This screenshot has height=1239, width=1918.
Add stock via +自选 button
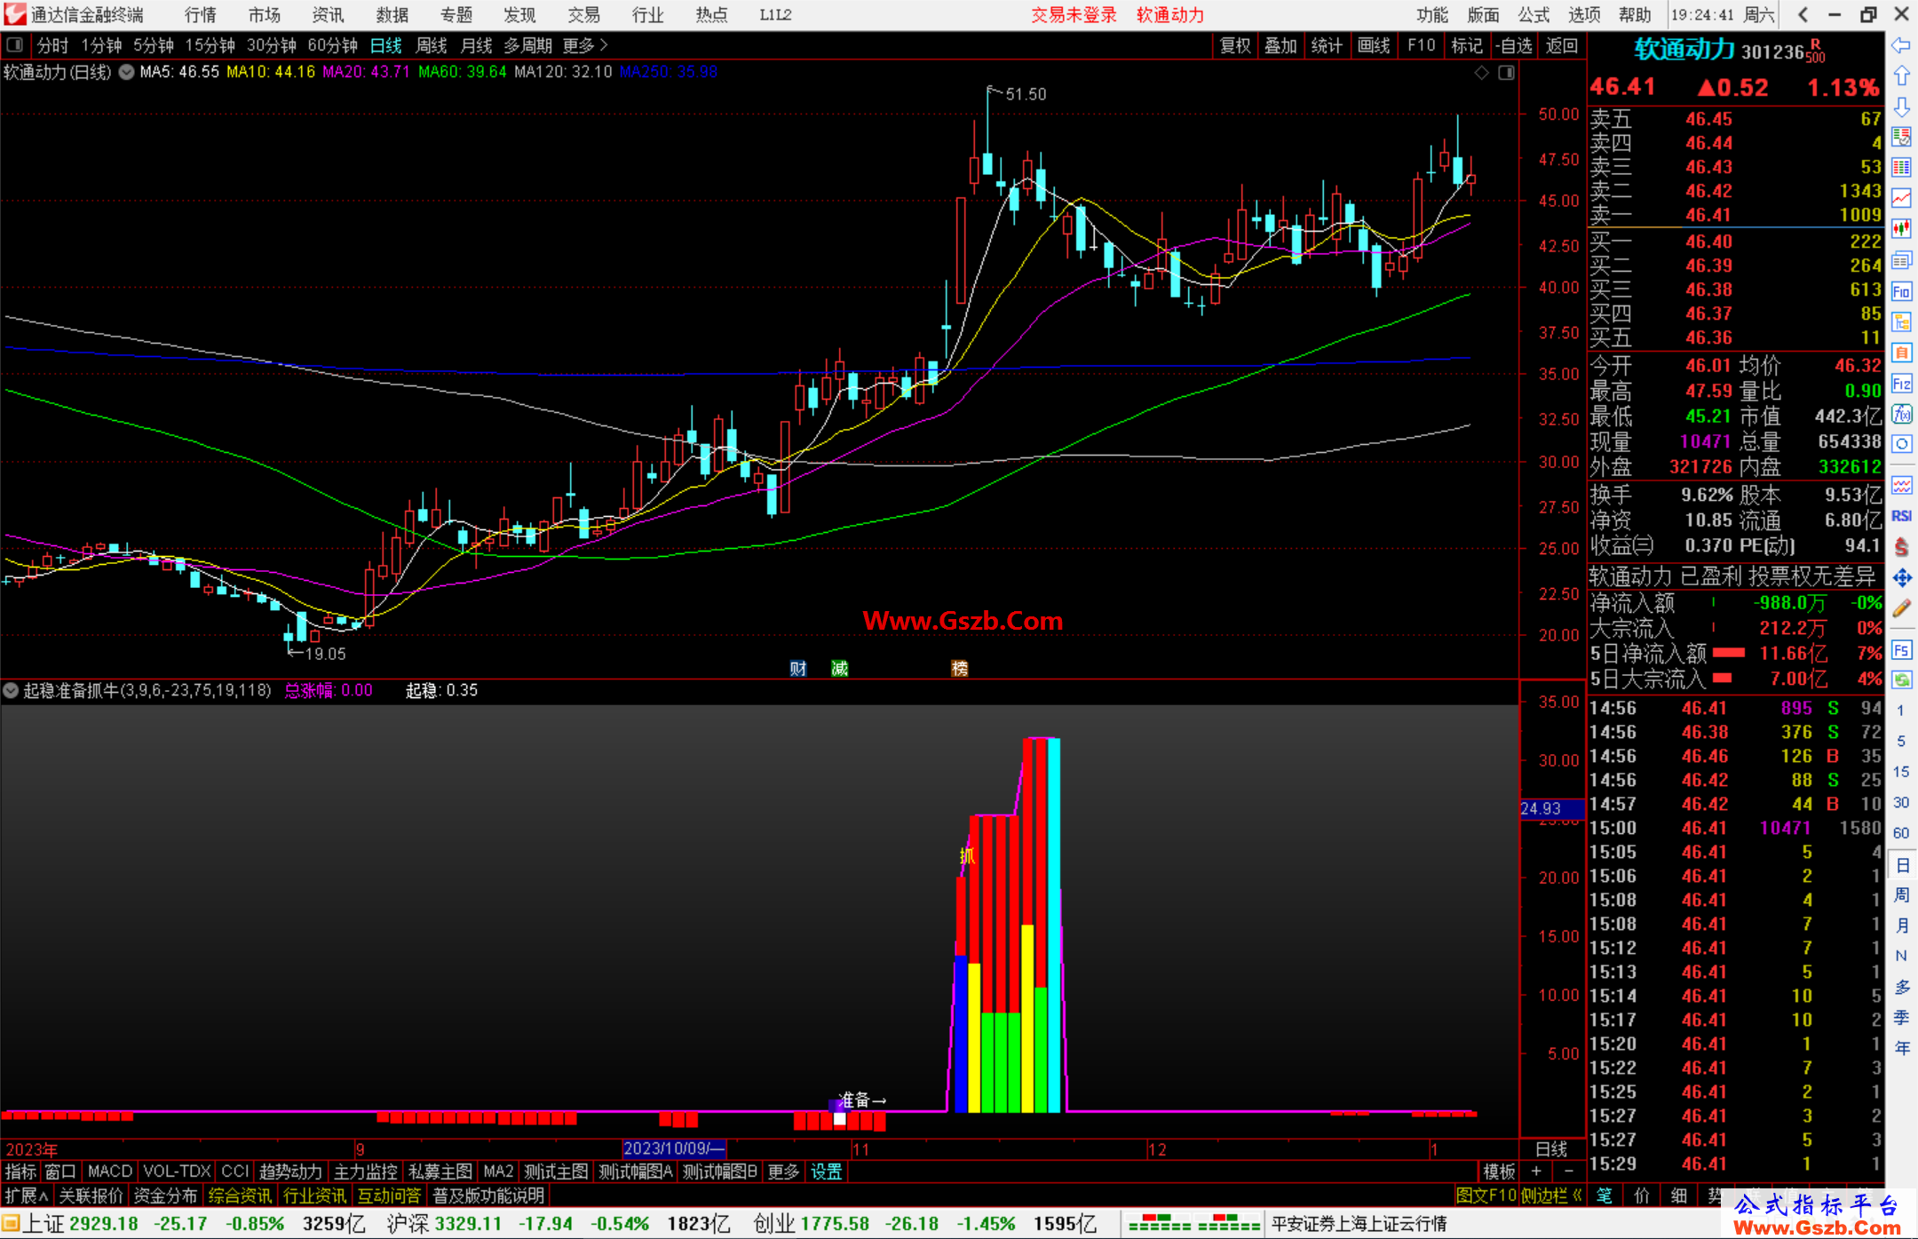coord(1513,45)
